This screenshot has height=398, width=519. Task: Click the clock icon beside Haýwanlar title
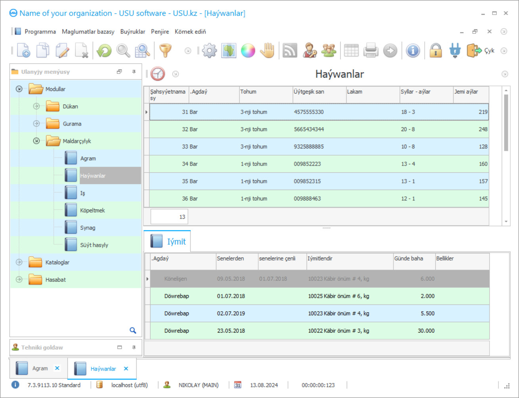pyautogui.click(x=158, y=74)
